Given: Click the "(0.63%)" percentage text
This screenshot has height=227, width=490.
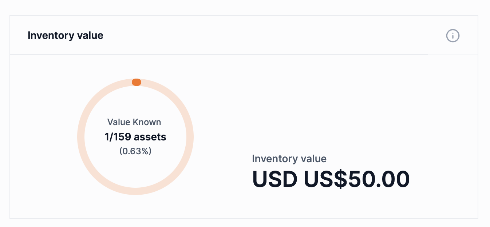Looking at the screenshot, I should (135, 151).
